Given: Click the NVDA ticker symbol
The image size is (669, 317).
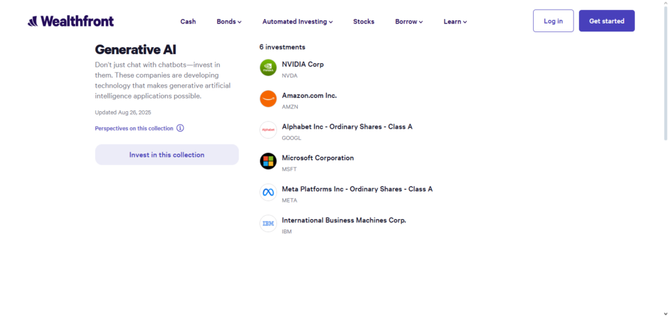Looking at the screenshot, I should [x=289, y=76].
